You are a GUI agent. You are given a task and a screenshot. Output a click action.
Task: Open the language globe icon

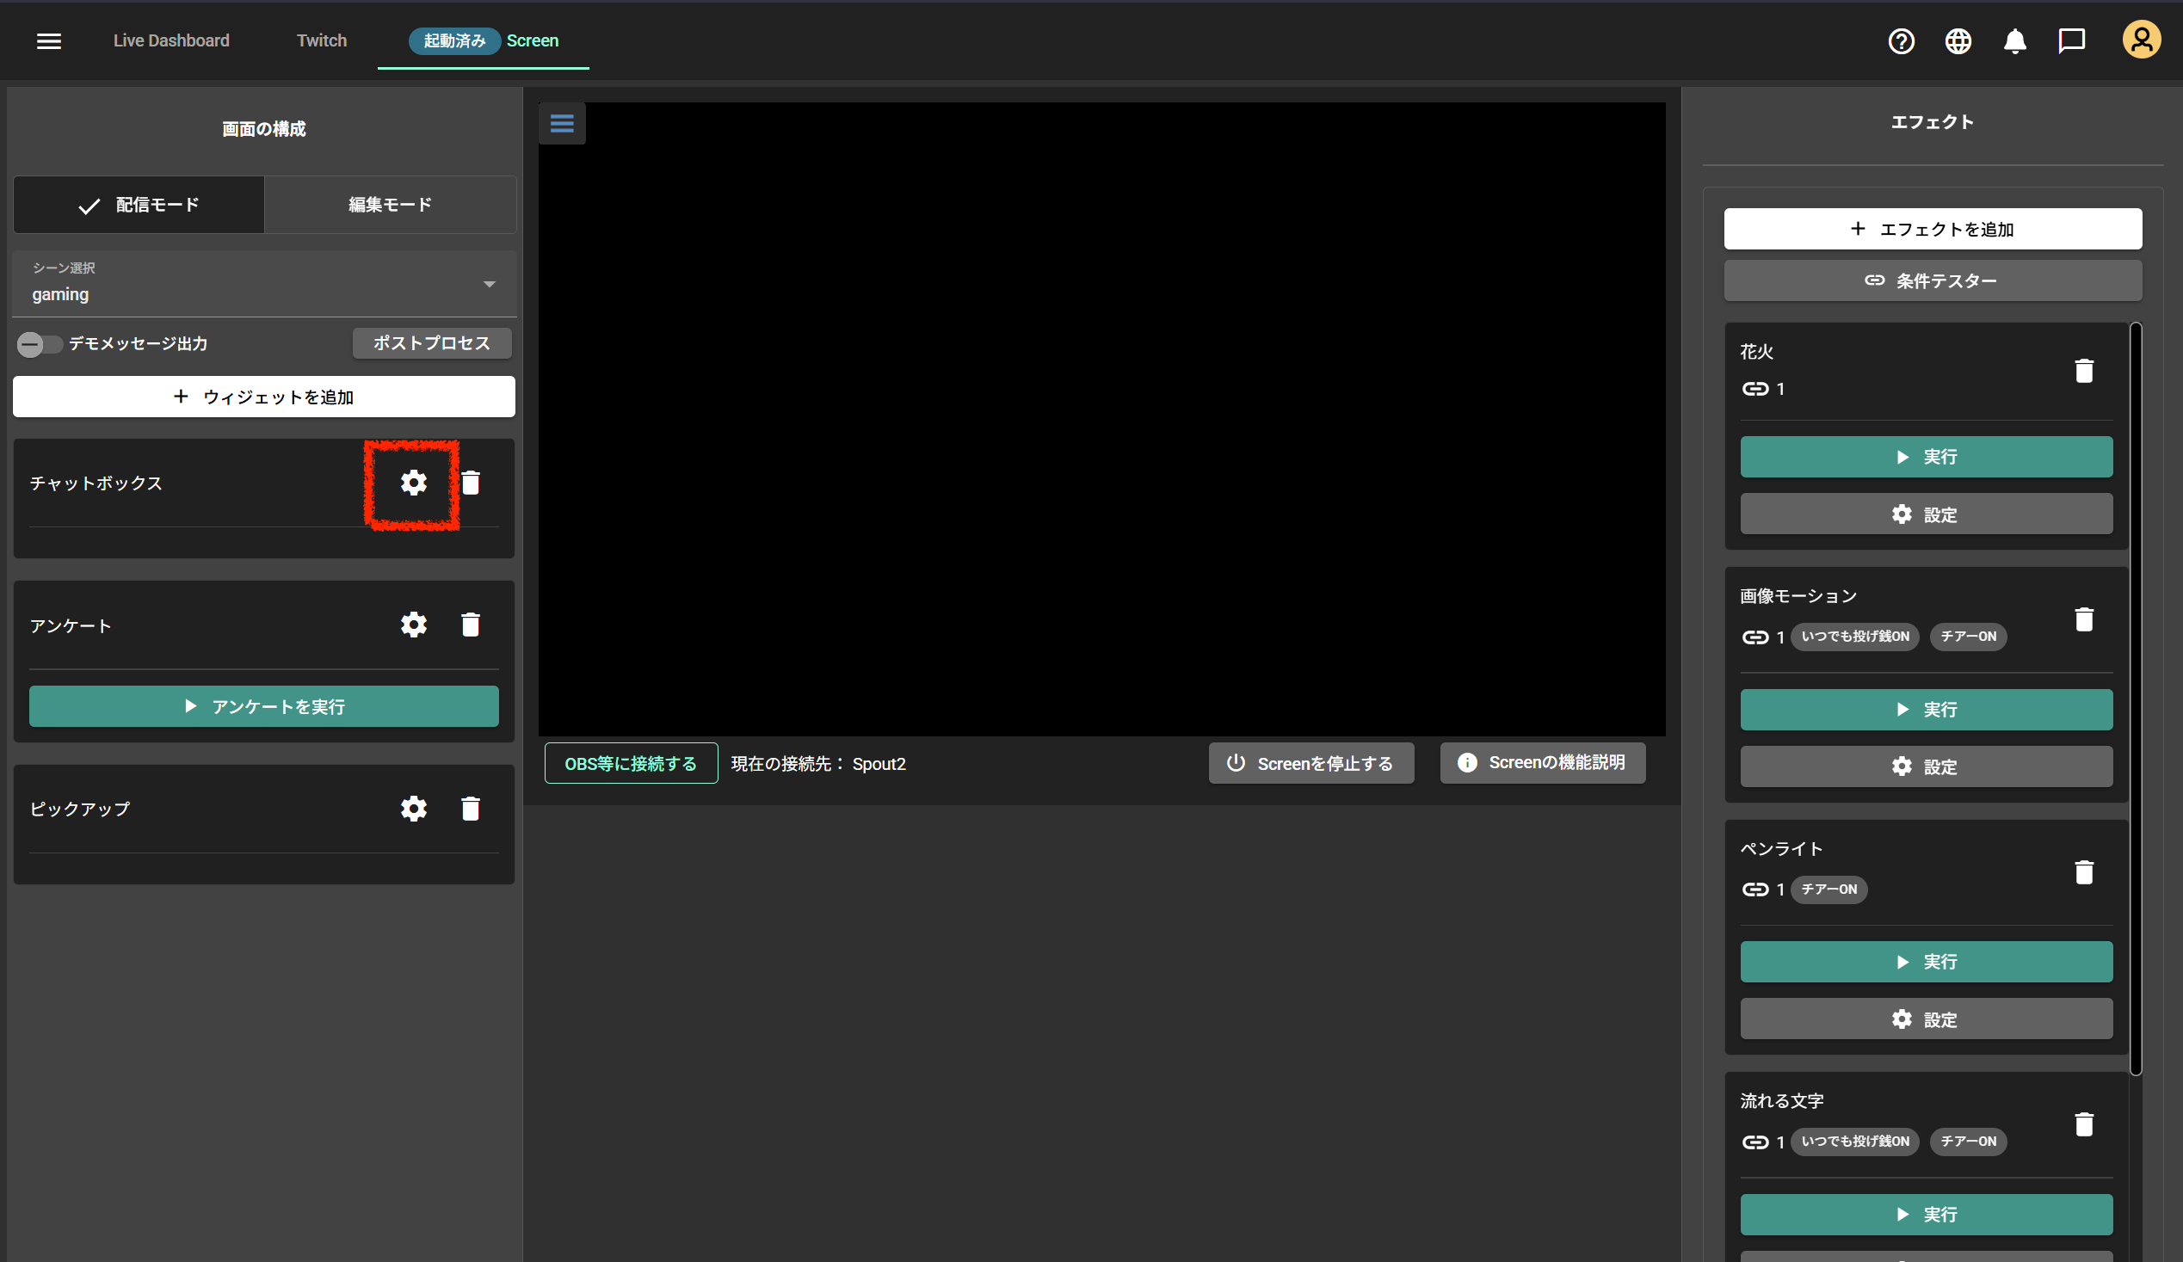(x=1958, y=40)
